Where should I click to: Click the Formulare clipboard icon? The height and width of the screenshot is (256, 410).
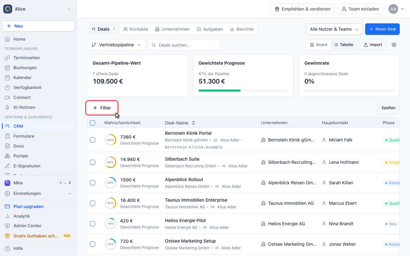coord(7,136)
